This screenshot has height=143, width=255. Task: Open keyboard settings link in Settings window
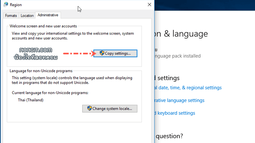(x=175, y=113)
